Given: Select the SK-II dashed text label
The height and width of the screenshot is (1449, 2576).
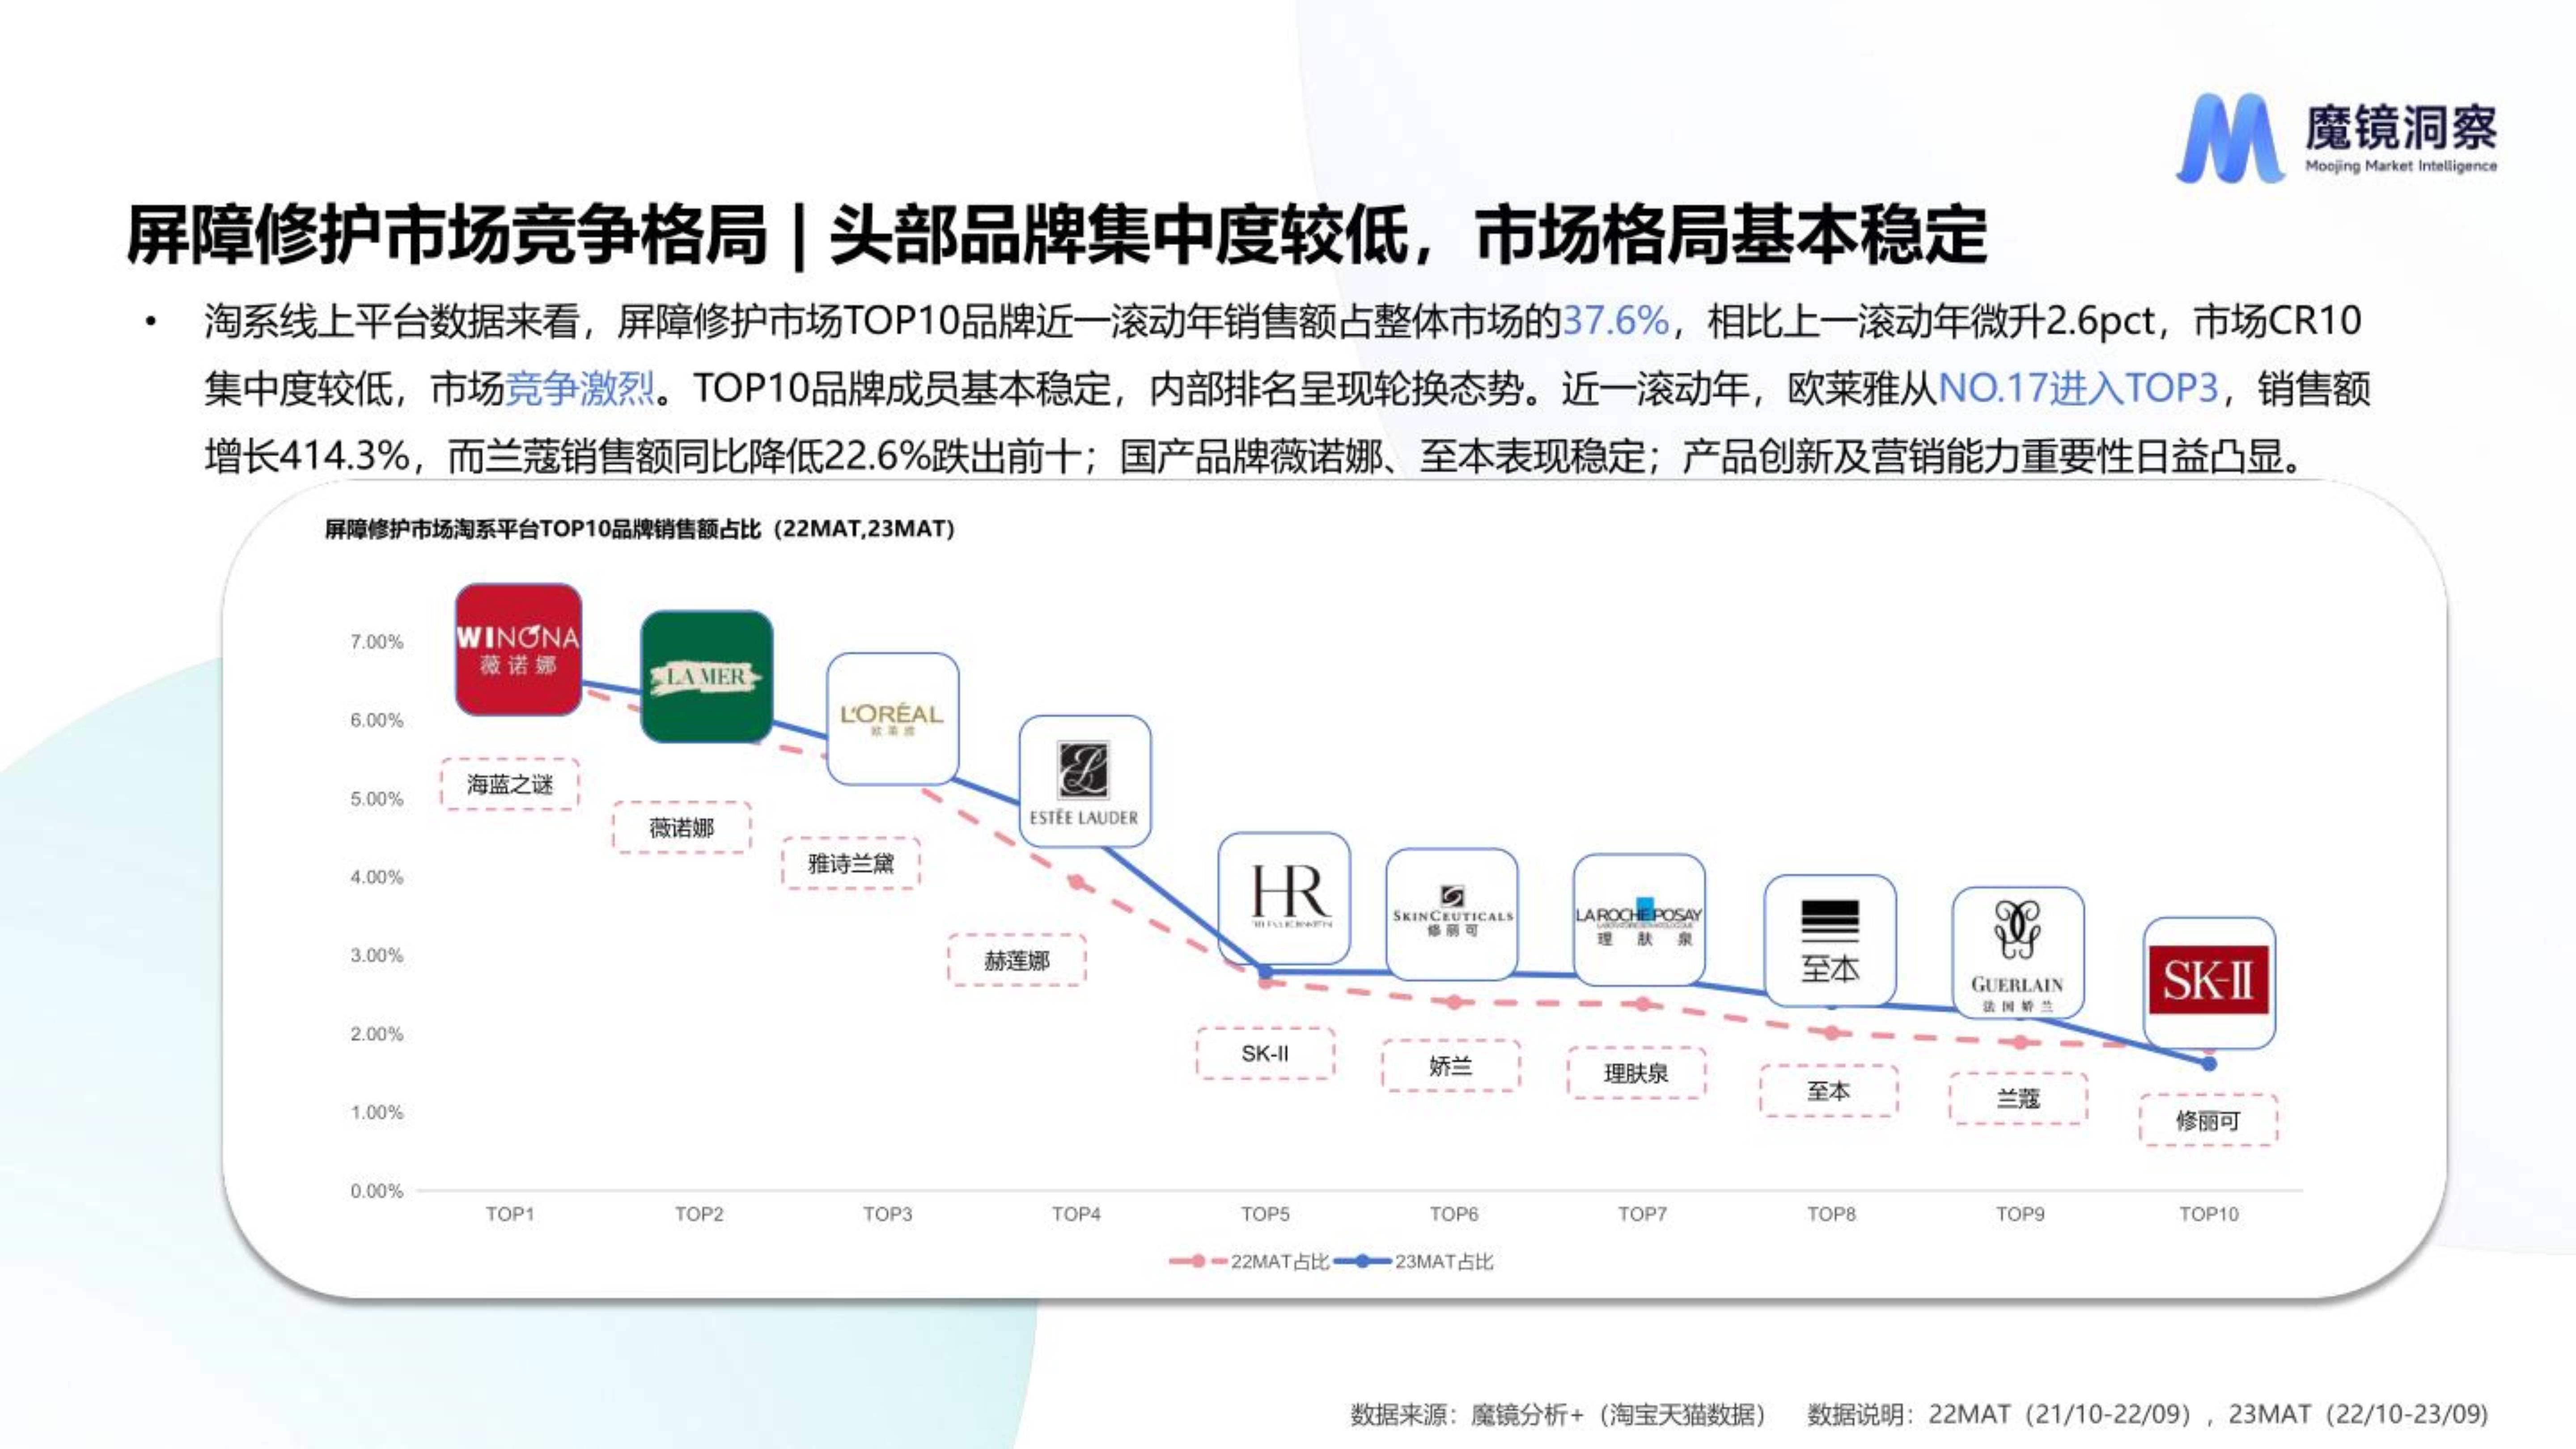Looking at the screenshot, I should pyautogui.click(x=1265, y=1053).
